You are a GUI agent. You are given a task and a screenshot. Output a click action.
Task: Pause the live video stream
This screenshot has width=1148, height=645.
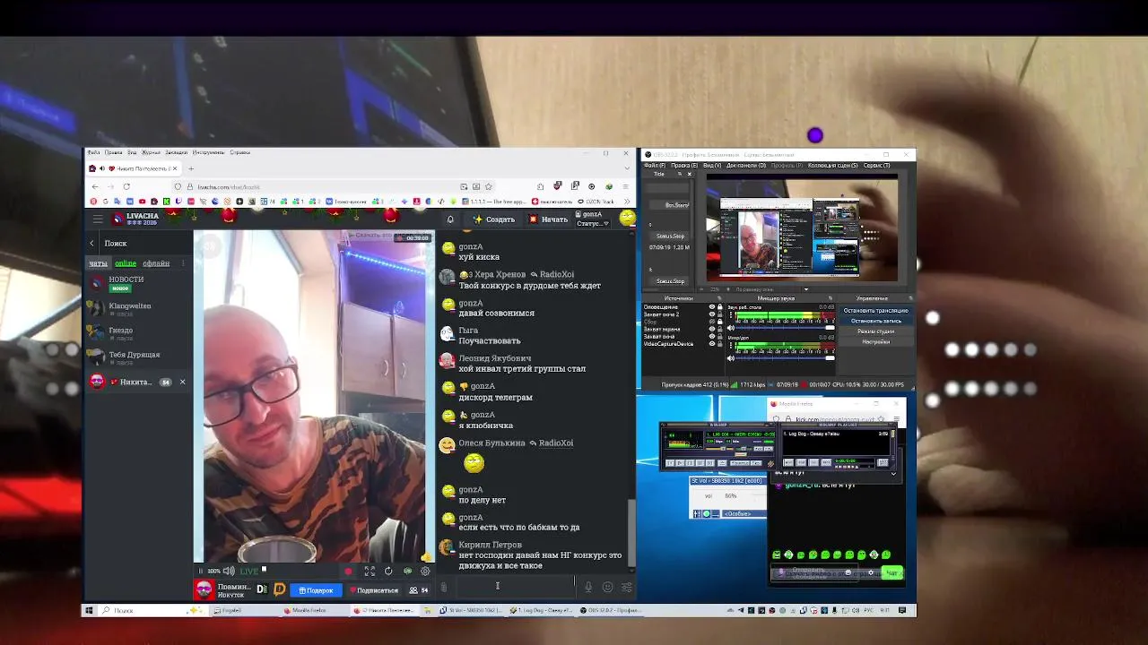[x=201, y=571]
